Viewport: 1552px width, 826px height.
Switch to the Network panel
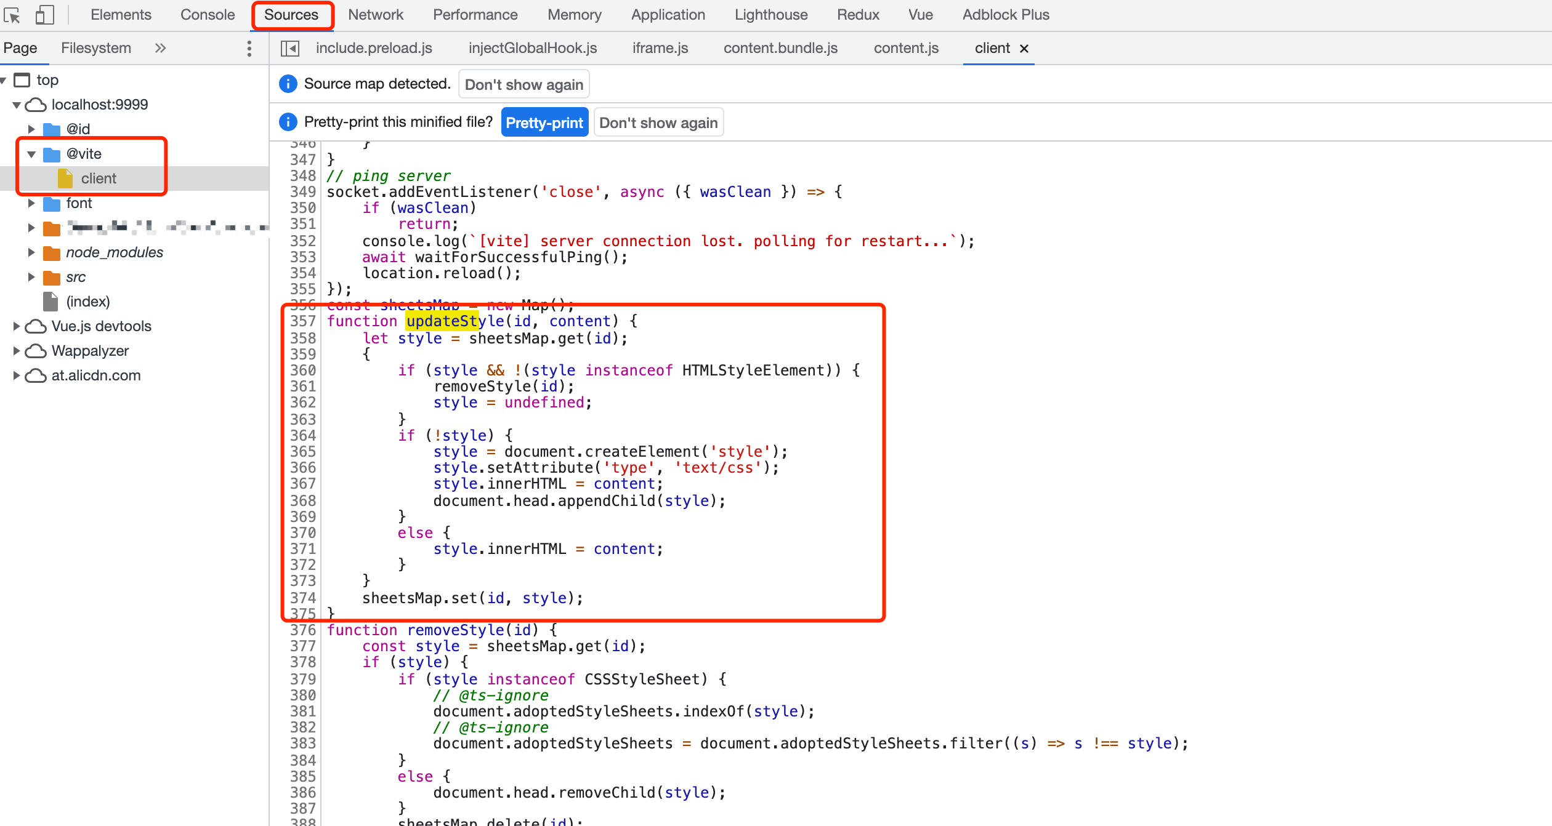click(x=375, y=14)
